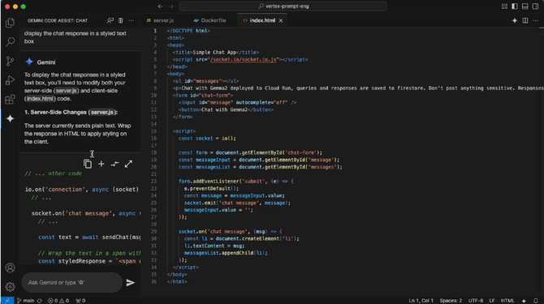544x304 pixels.
Task: Change encoding via UTF-8 indicator
Action: point(476,301)
